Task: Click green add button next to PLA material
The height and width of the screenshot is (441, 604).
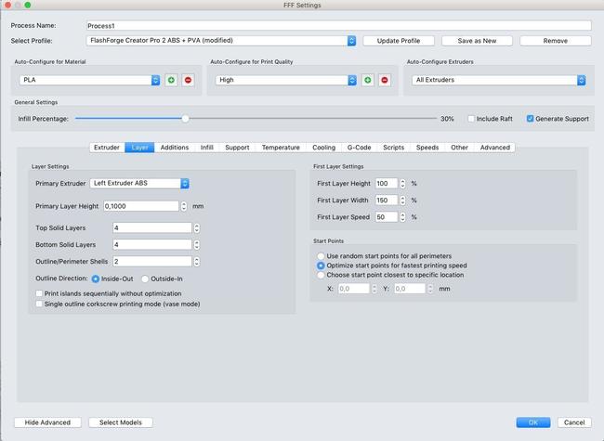Action: click(x=171, y=81)
